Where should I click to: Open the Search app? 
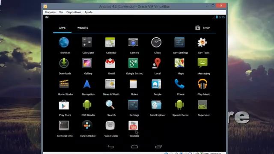coord(110,105)
